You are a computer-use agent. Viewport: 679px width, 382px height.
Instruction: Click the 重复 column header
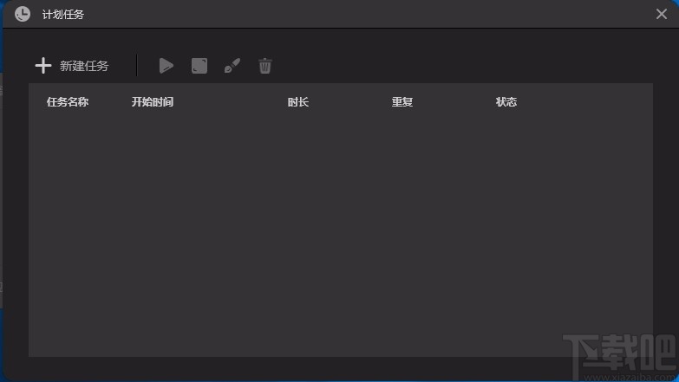pyautogui.click(x=402, y=102)
